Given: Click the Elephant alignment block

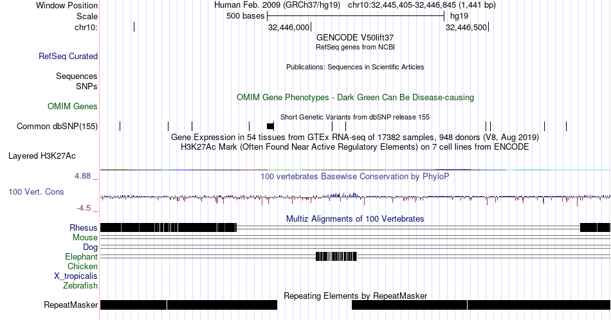Looking at the screenshot, I should 336,256.
